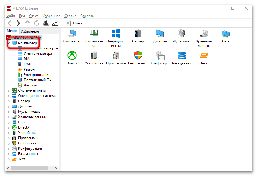Viewport: 257px width, 176px height.
Task: Expand the Программы tree node
Action: coord(9,138)
